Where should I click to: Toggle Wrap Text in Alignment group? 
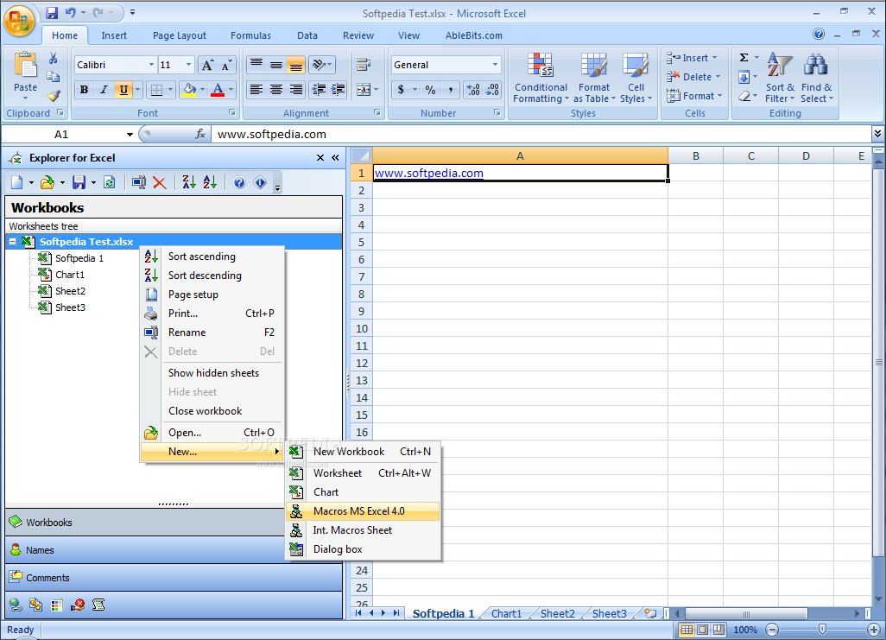pos(364,65)
